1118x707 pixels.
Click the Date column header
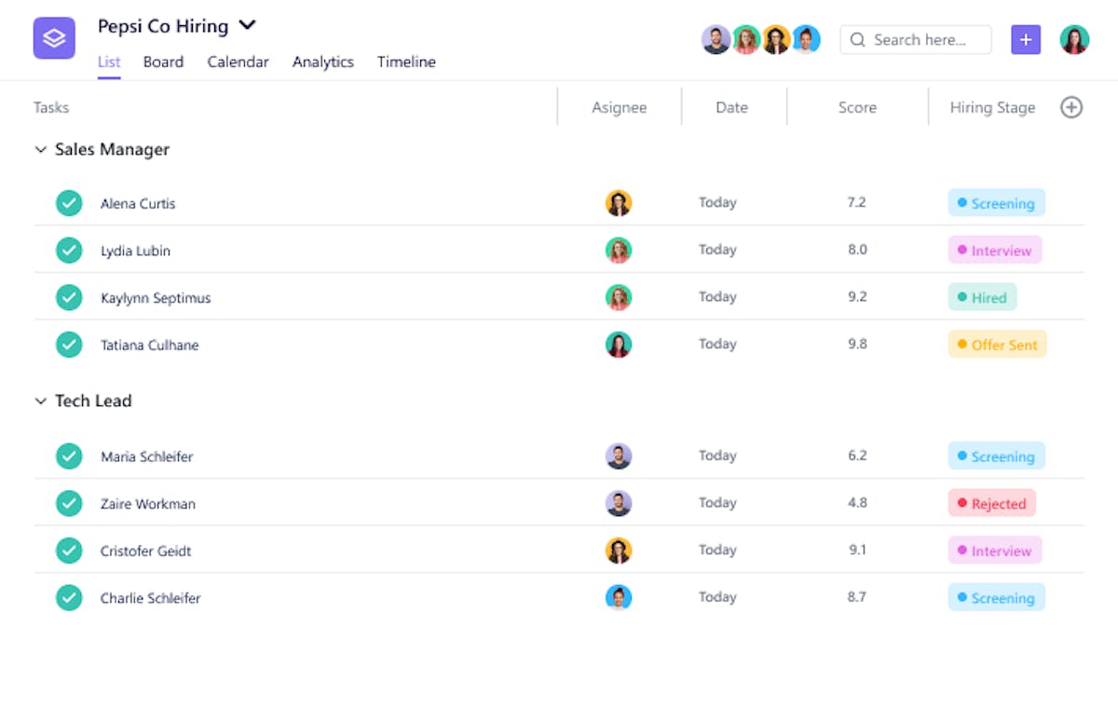click(x=731, y=107)
